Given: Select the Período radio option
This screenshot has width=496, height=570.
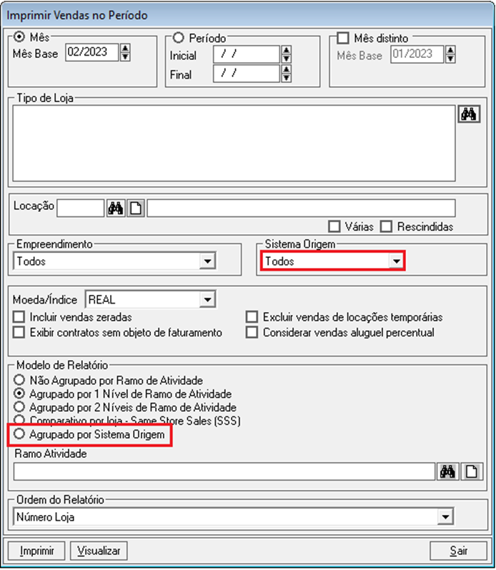Looking at the screenshot, I should (178, 37).
